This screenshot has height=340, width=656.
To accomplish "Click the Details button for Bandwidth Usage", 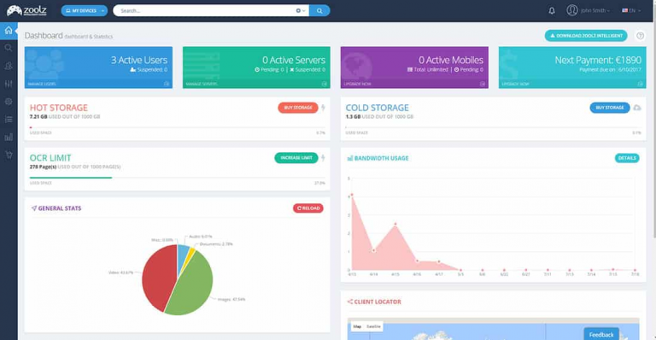I will point(627,158).
